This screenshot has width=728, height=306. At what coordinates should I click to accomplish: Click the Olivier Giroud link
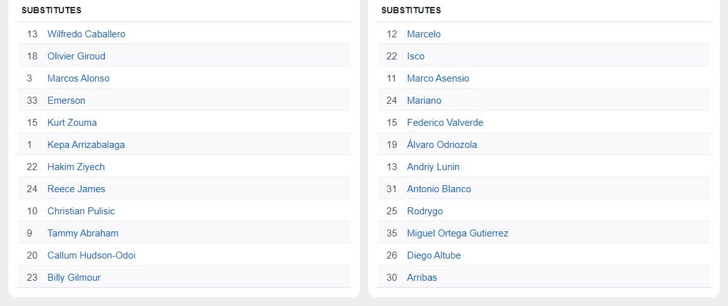(x=76, y=56)
